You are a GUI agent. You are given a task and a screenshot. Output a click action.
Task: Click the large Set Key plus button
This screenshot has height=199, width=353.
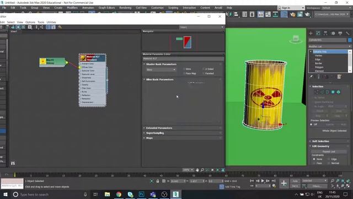[x=284, y=183]
